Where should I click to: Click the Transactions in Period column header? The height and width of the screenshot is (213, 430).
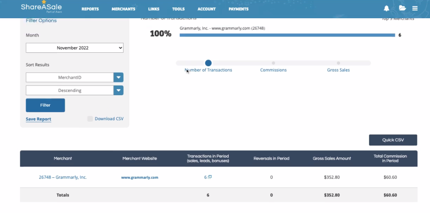point(208,159)
